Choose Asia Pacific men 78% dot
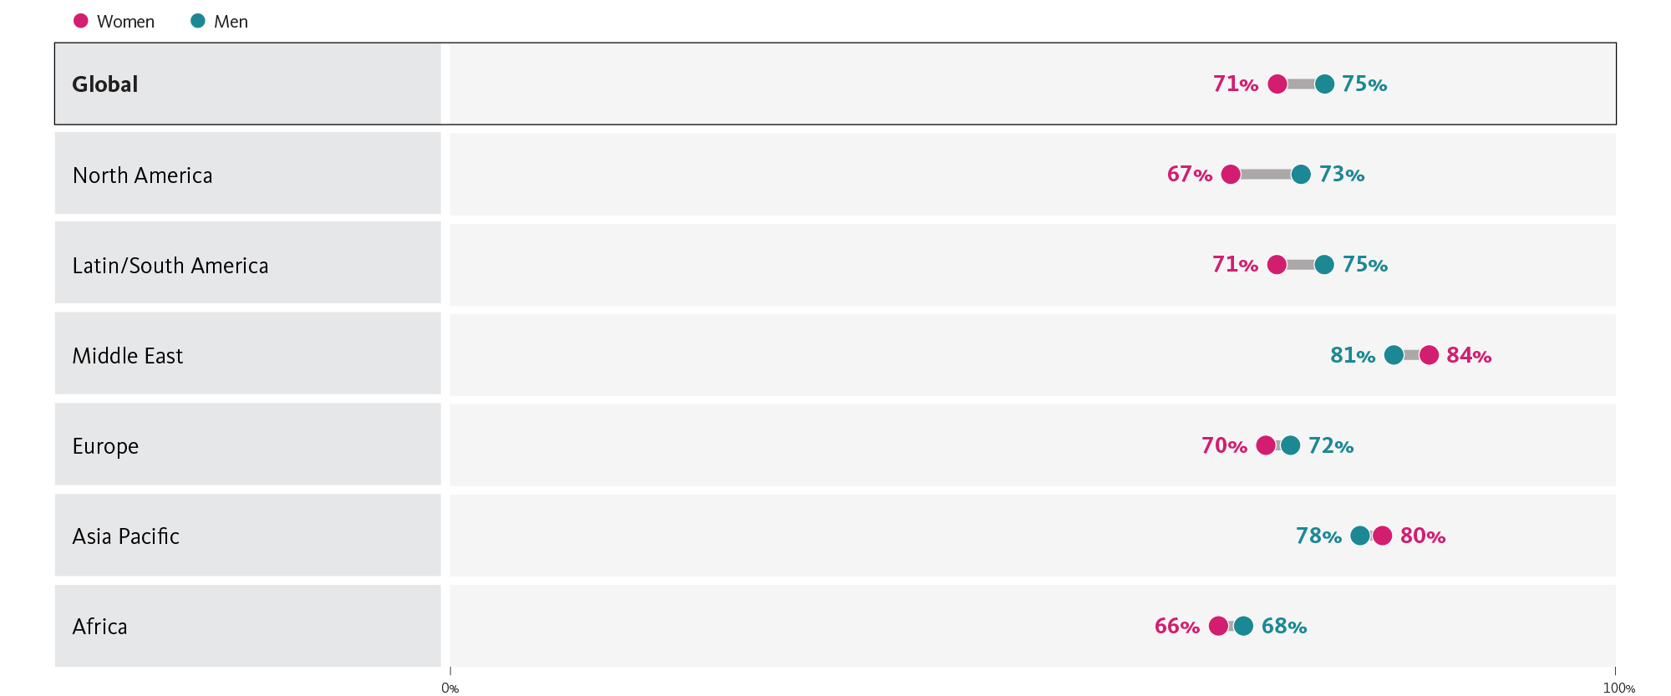Image resolution: width=1671 pixels, height=696 pixels. [1360, 536]
